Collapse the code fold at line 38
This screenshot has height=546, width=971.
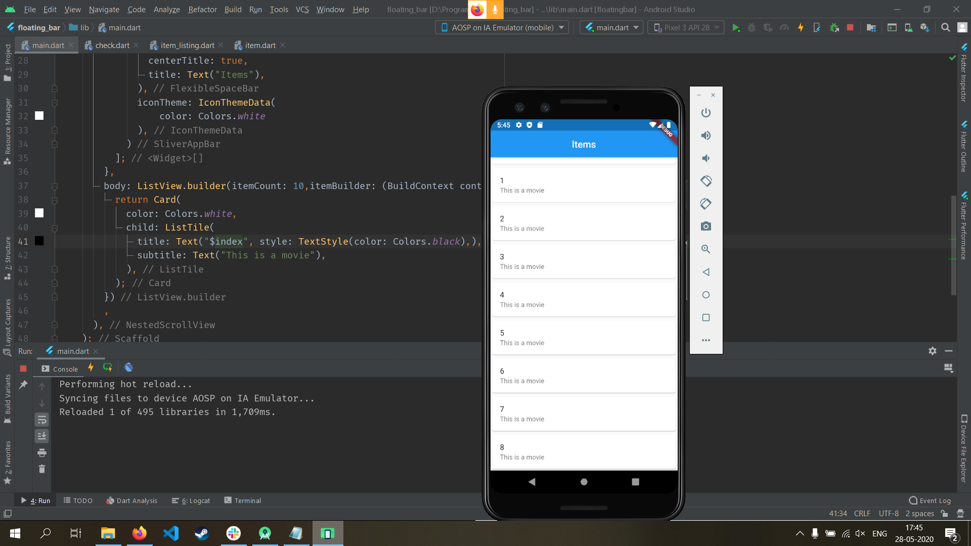[x=55, y=200]
